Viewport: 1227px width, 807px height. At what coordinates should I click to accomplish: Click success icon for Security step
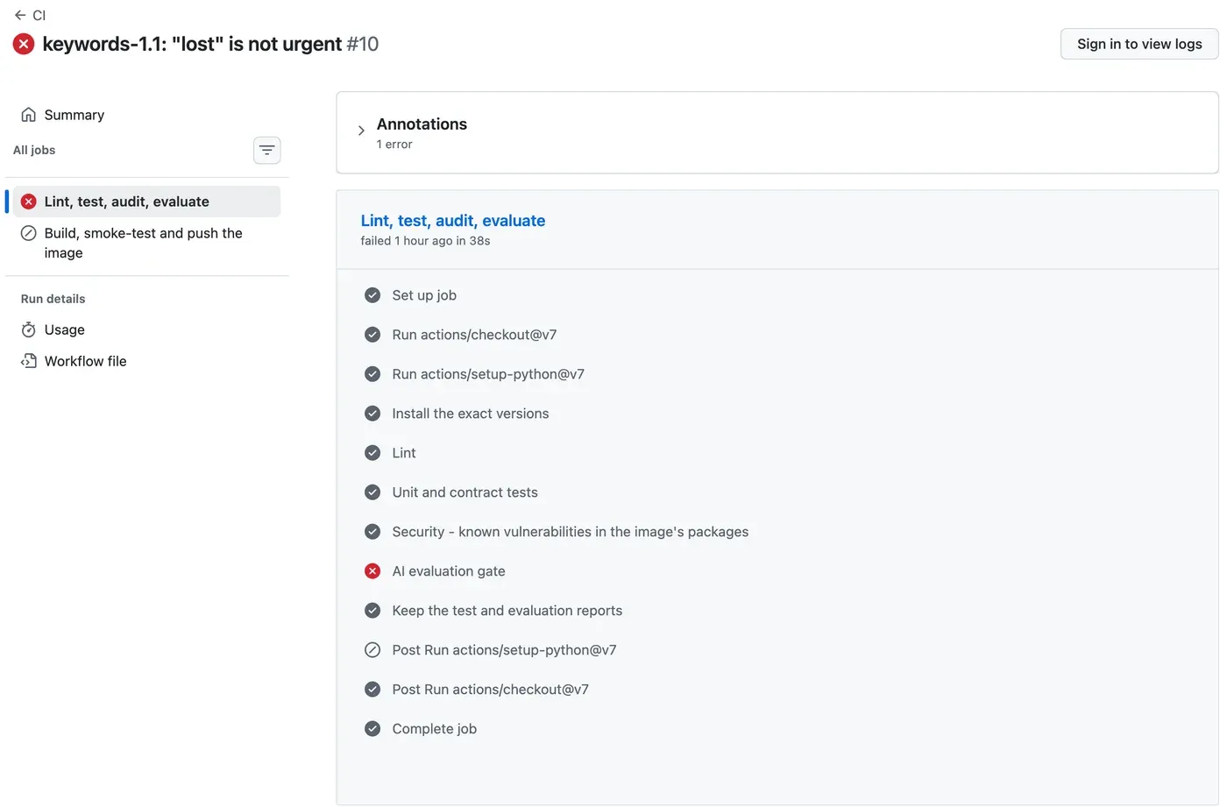pos(372,532)
